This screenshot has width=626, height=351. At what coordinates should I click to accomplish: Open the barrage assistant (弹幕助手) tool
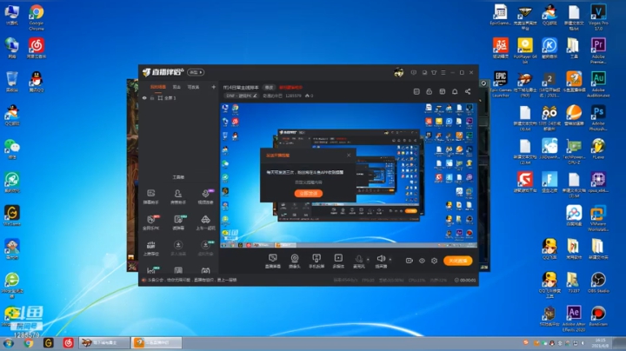pos(151,196)
